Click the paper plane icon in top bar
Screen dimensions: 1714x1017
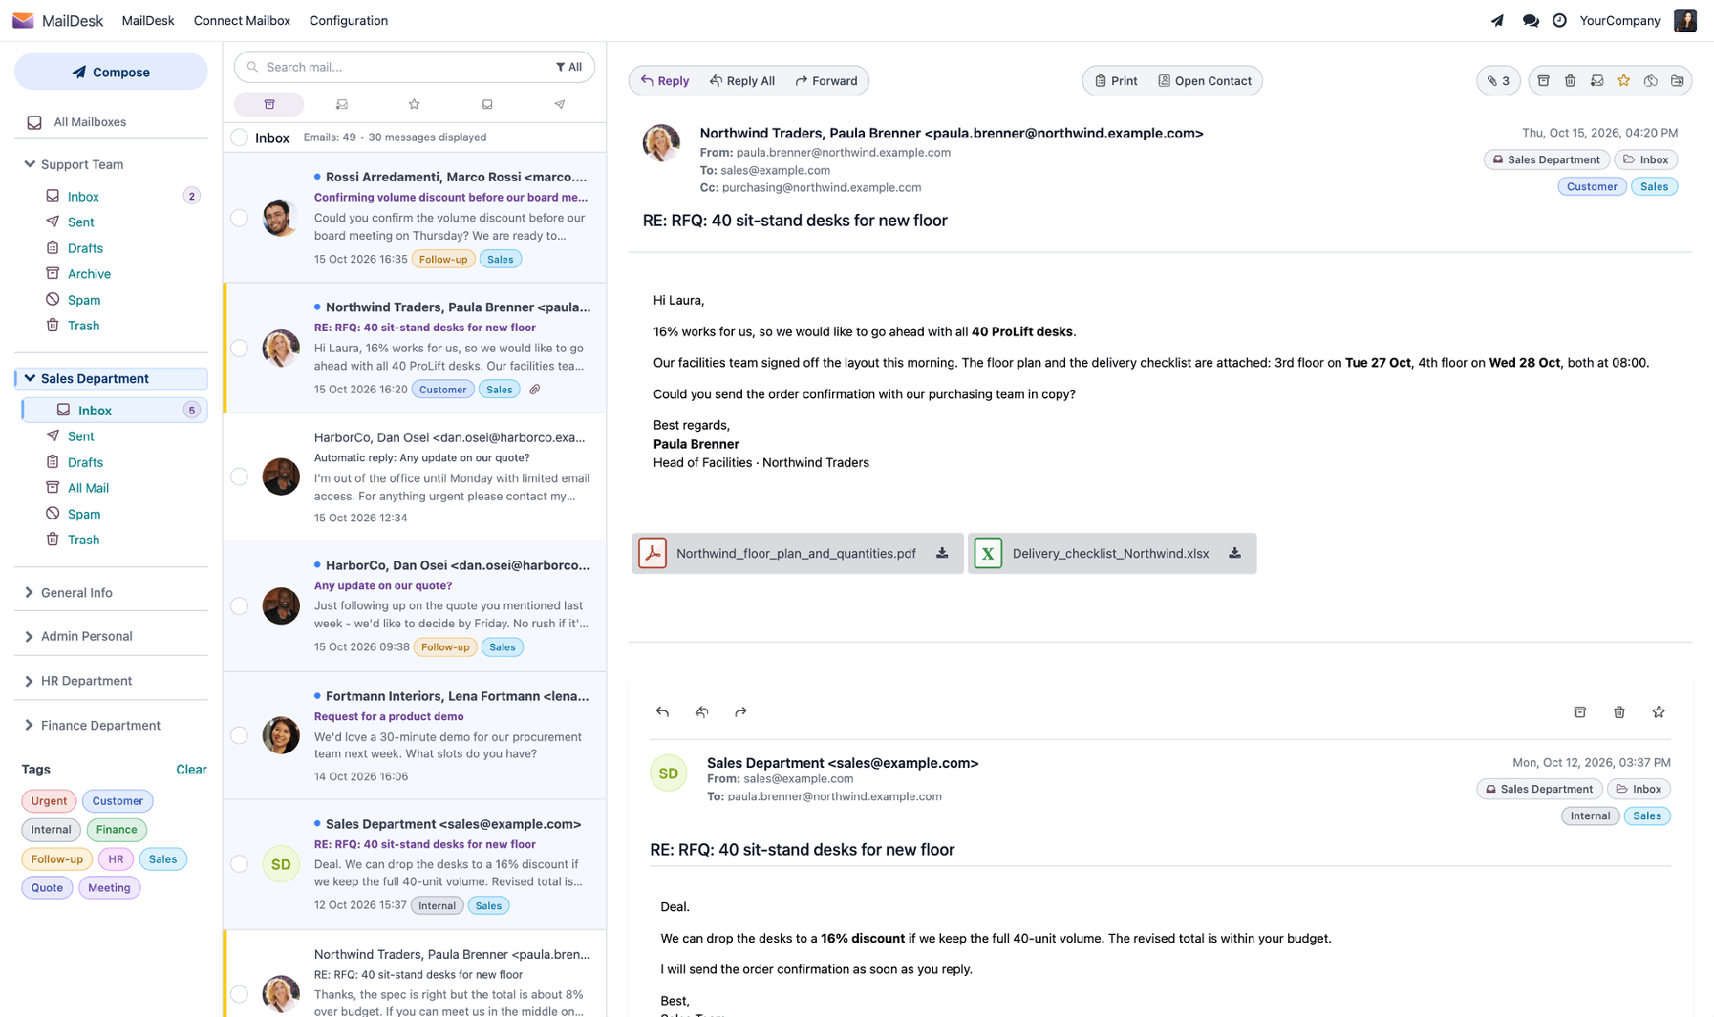pos(1497,21)
